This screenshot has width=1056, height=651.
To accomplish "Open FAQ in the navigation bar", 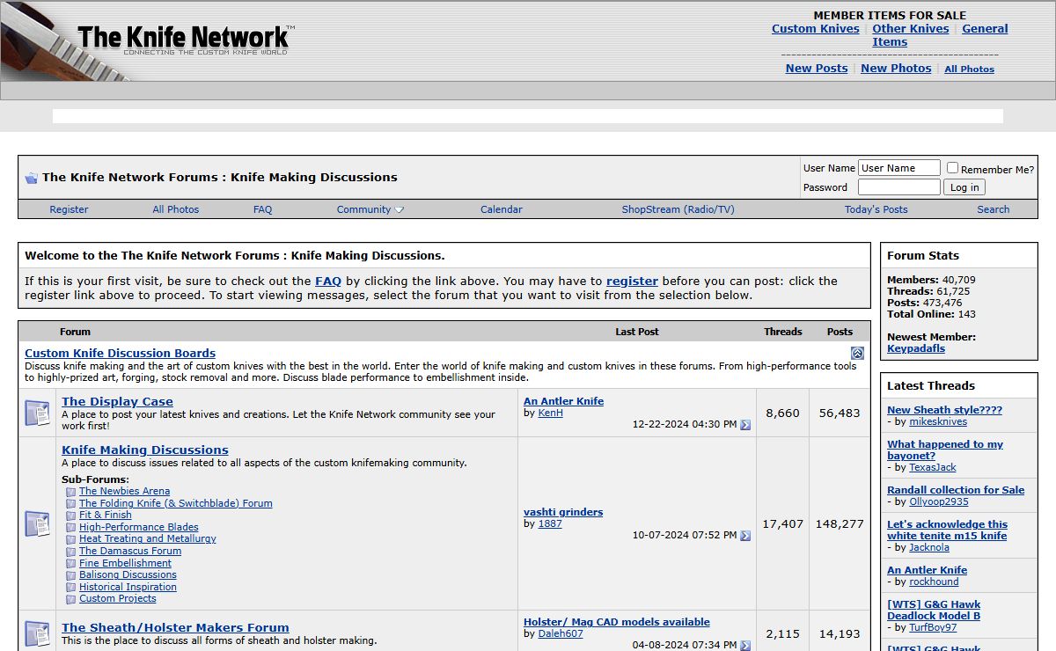I will tap(263, 209).
